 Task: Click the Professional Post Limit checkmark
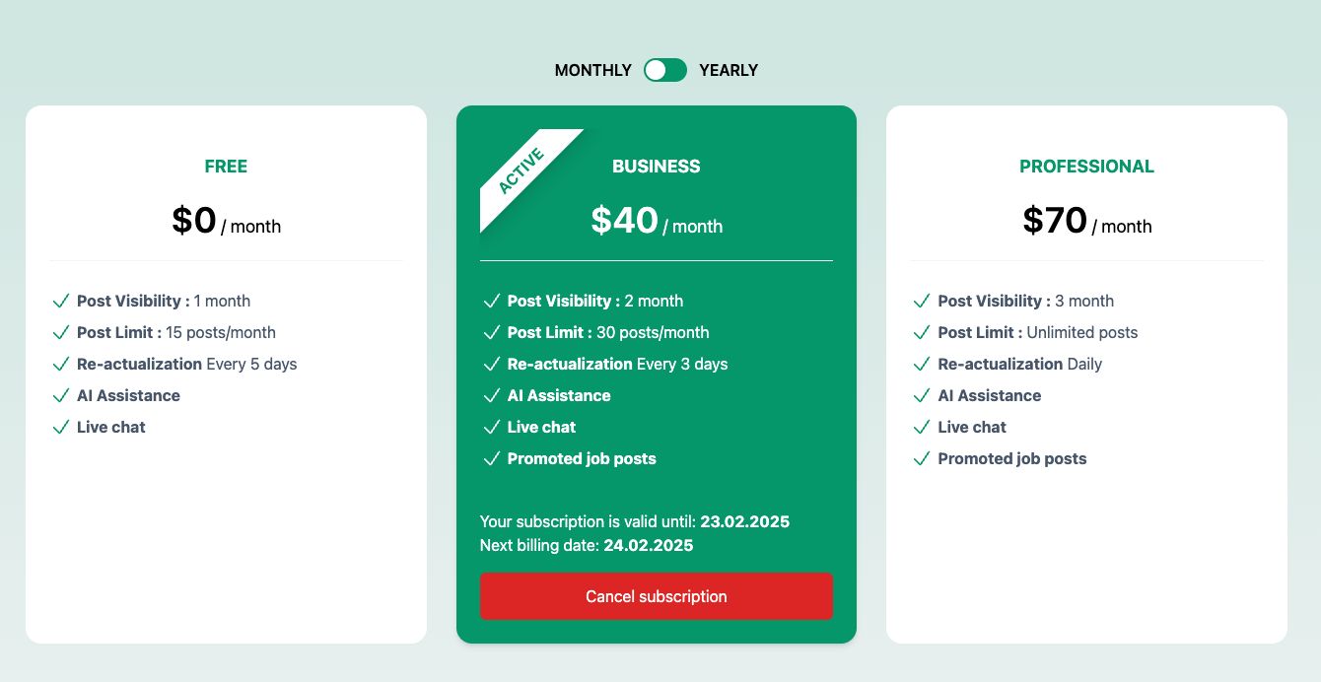point(922,332)
